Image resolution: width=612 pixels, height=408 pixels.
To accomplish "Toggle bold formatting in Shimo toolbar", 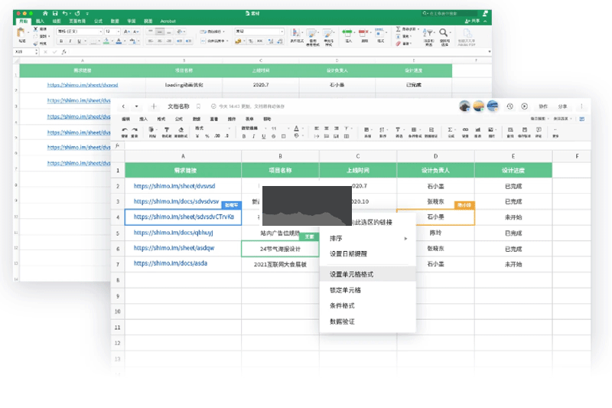I will click(x=244, y=136).
